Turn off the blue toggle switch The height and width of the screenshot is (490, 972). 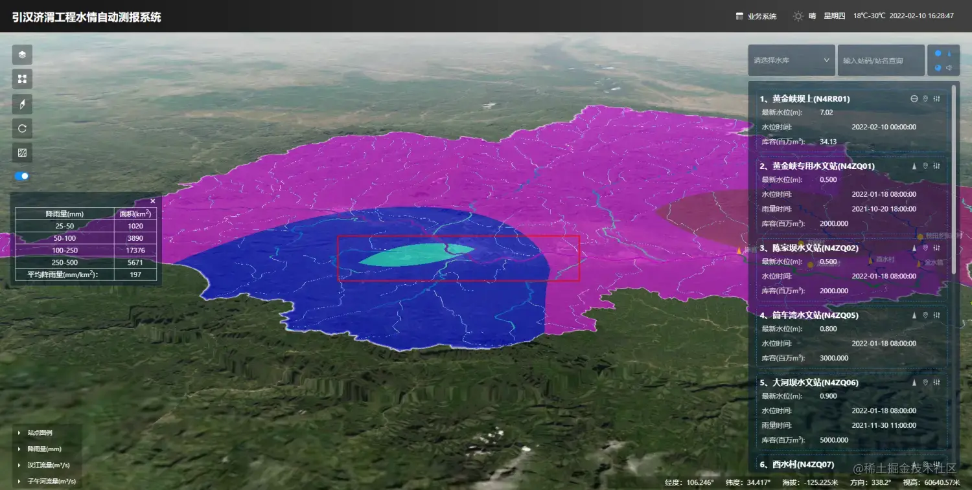[22, 176]
